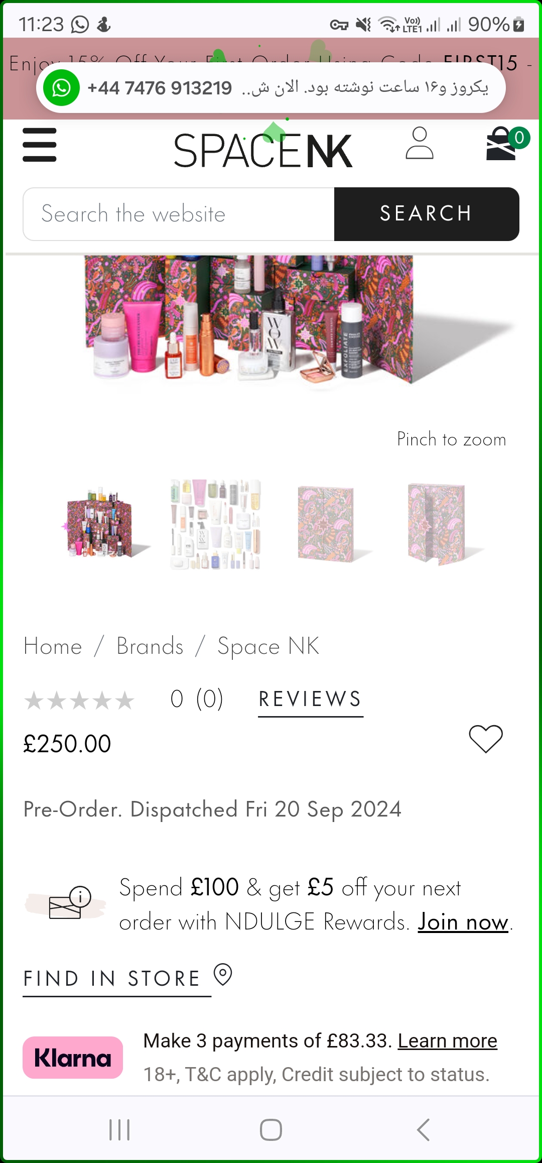Open the hamburger navigation menu

click(x=40, y=145)
